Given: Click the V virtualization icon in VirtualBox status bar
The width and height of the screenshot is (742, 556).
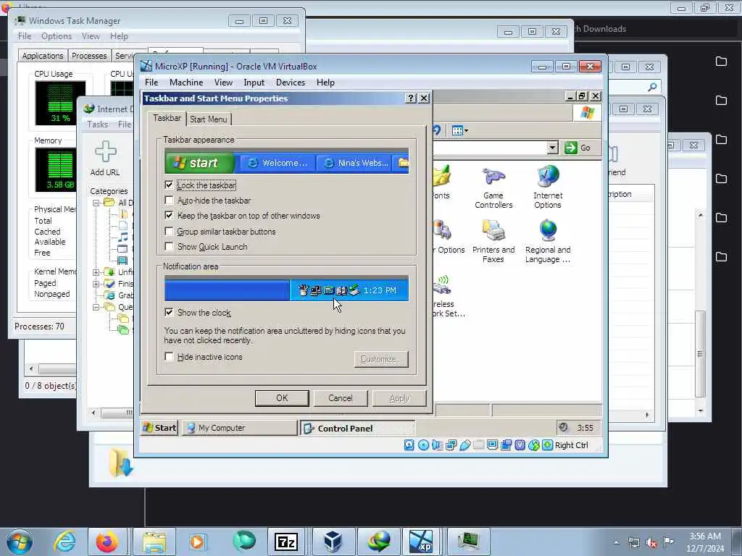Looking at the screenshot, I should (x=520, y=445).
